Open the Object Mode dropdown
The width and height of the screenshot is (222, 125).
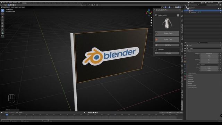[6, 7]
